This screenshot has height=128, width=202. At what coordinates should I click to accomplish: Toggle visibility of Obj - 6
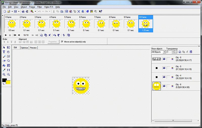[164, 86]
